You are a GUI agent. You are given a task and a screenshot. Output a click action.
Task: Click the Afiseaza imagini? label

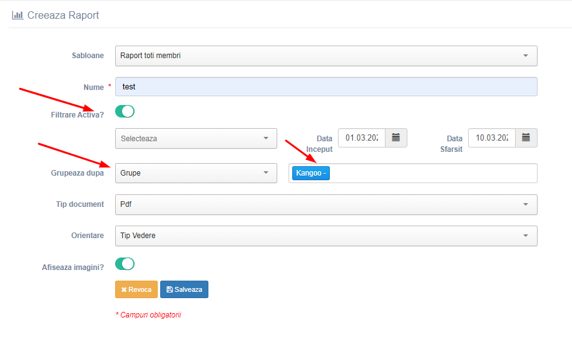pyautogui.click(x=73, y=267)
